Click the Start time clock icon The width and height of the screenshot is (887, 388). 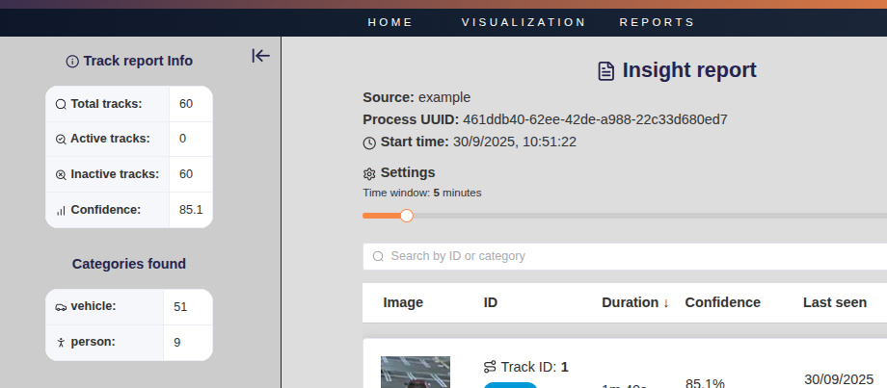tap(369, 143)
